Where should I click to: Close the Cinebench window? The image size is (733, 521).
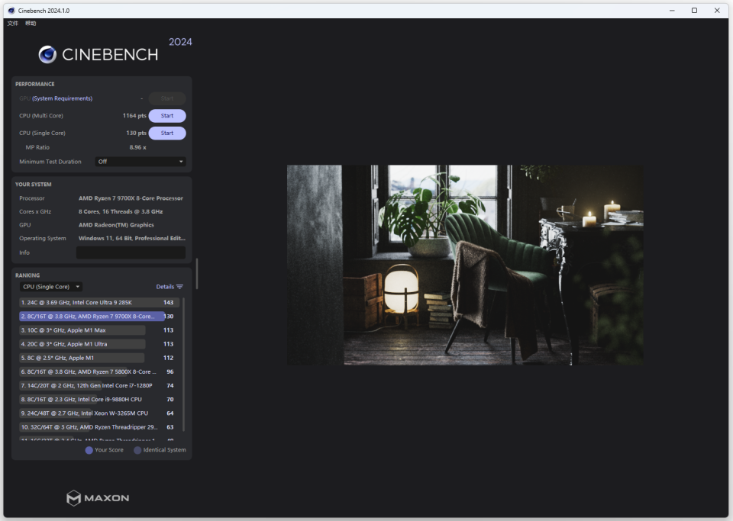click(x=717, y=10)
